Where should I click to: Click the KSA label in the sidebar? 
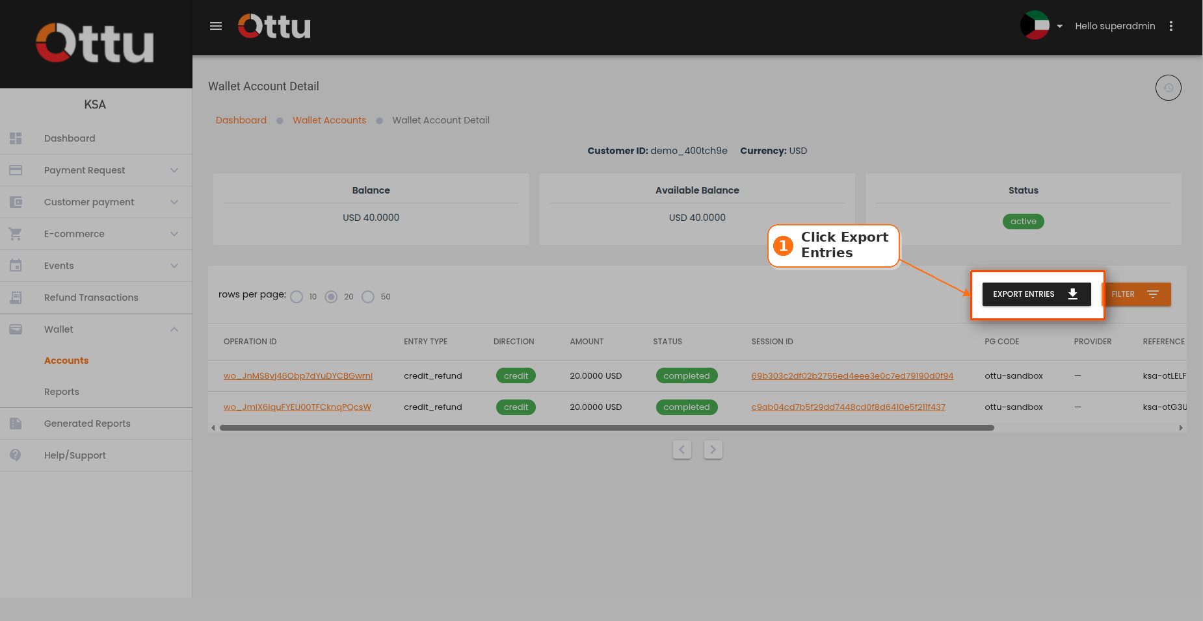pos(95,105)
